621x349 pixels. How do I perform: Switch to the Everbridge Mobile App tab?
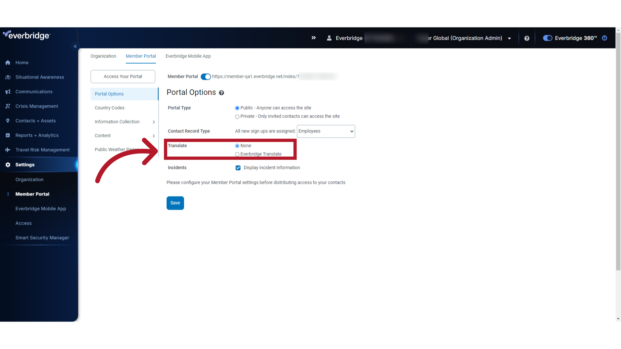(x=188, y=56)
